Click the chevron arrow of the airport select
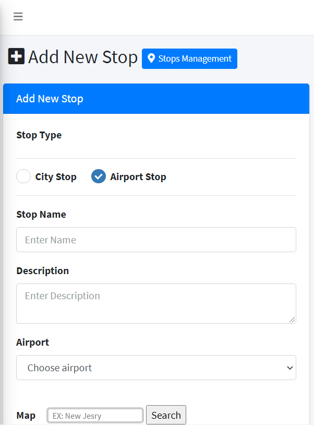Screen dimensions: 314x425 [290, 368]
